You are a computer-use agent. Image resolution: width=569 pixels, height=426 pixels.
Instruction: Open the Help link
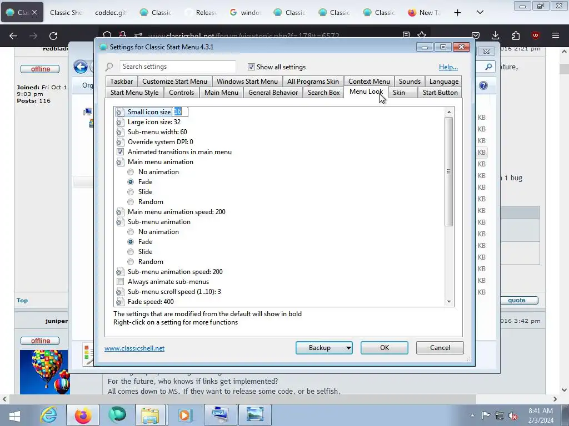[x=448, y=67]
